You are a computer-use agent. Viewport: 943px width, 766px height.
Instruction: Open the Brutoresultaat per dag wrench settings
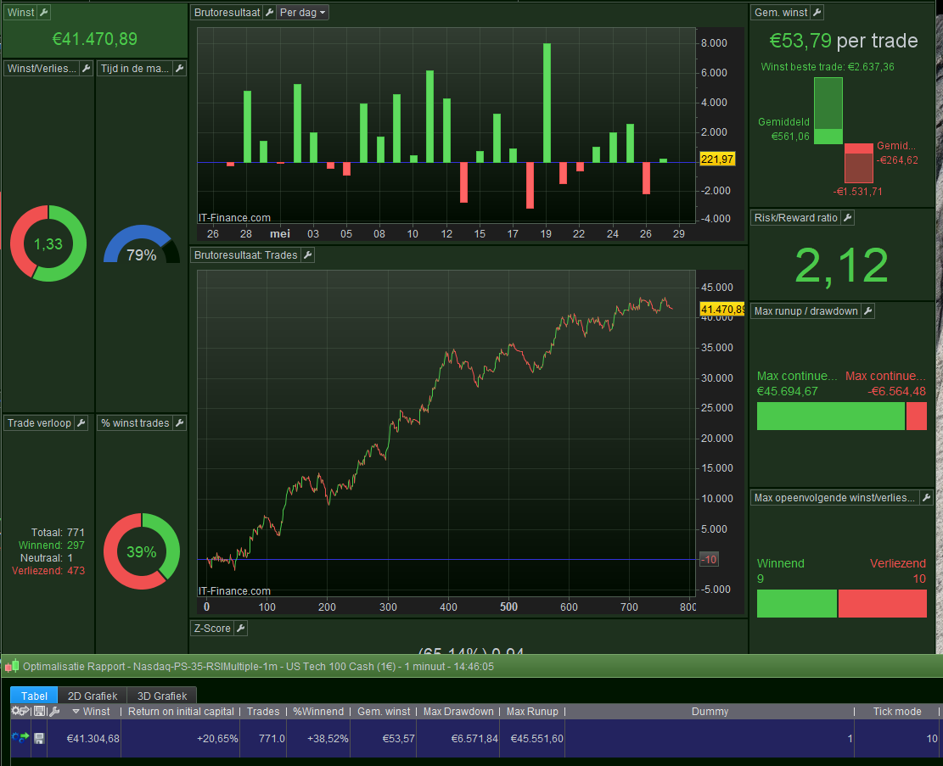coord(269,12)
